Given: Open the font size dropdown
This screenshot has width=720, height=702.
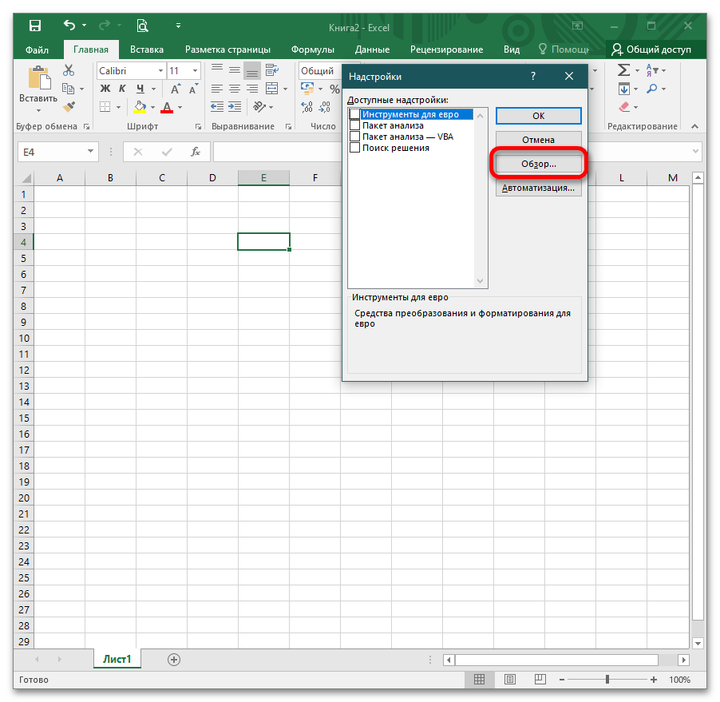Looking at the screenshot, I should 195,71.
